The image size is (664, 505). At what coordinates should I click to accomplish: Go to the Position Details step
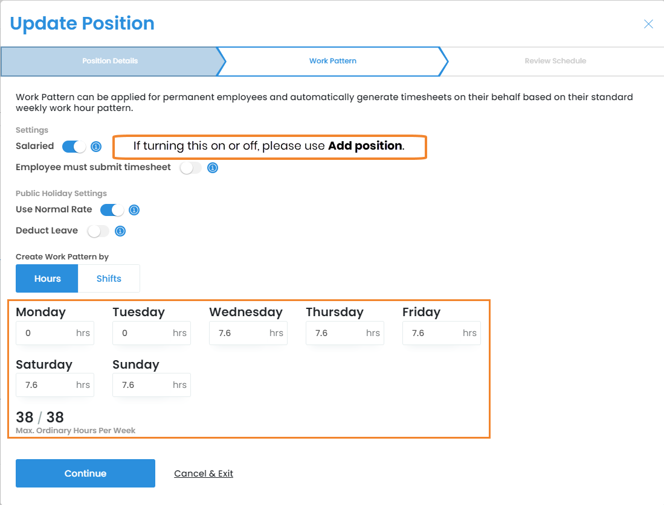pyautogui.click(x=110, y=61)
